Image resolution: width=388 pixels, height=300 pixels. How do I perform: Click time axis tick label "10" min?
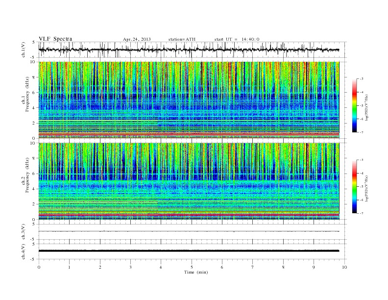[x=344, y=267]
